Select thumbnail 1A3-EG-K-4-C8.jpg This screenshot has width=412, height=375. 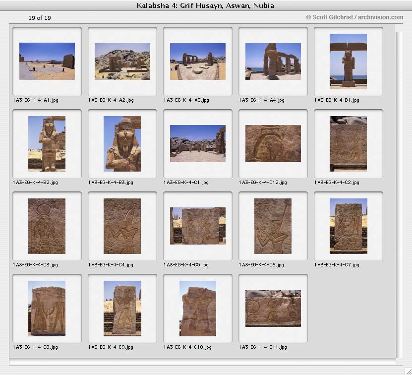coord(47,309)
